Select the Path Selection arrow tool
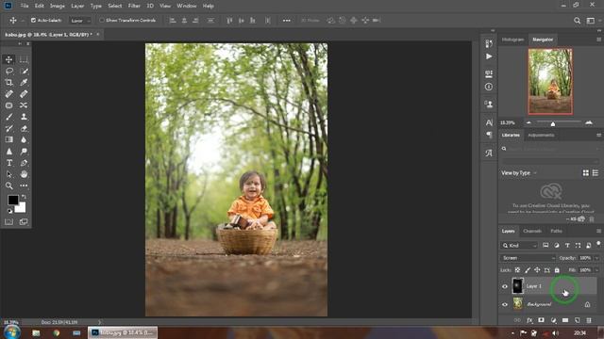Screen dimensions: 604x339 point(8,174)
